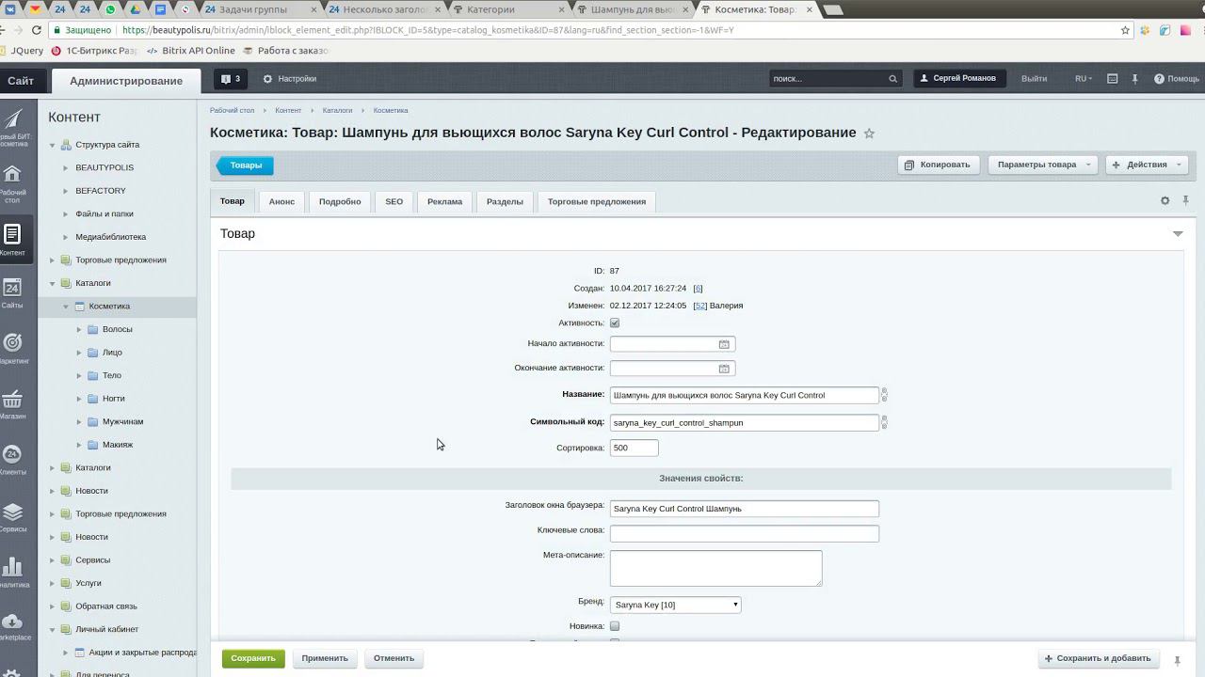Screen dimensions: 1205x677
Task: Switch to the Подробно tab
Action: point(340,201)
